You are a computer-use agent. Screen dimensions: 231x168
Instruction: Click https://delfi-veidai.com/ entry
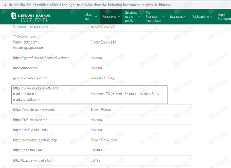(31, 130)
